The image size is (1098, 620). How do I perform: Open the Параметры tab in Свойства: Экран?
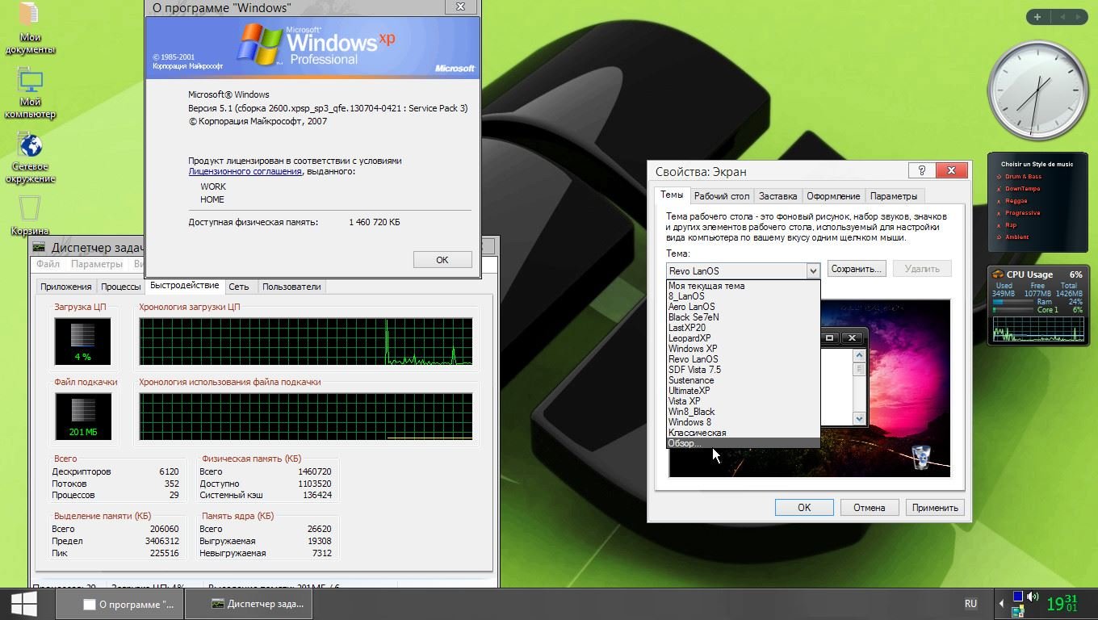[x=894, y=196]
